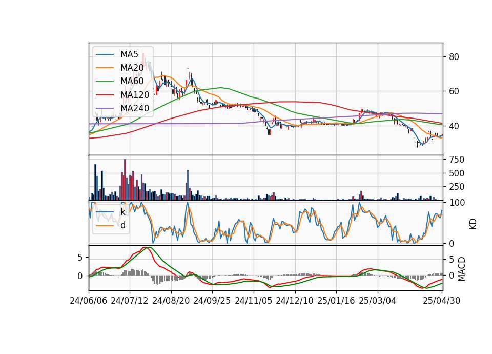Image resolution: width=492 pixels, height=354 pixels.
Task: Click the volume axis value 500
Action: coord(457,173)
